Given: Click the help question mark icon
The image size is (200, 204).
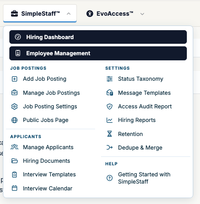Looking at the screenshot, I should click(110, 178).
